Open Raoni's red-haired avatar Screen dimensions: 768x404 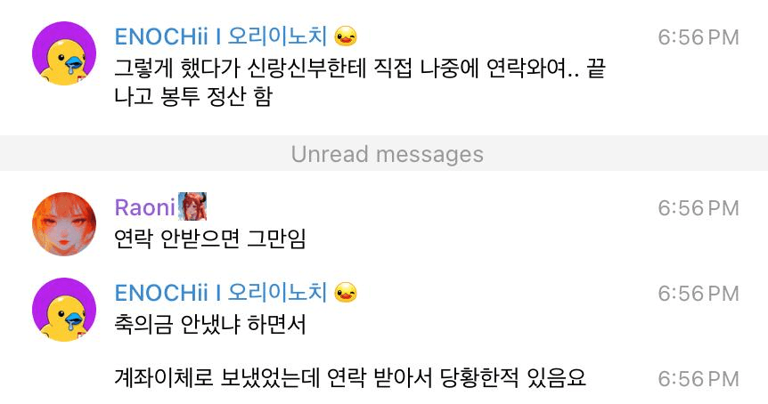[x=64, y=224]
